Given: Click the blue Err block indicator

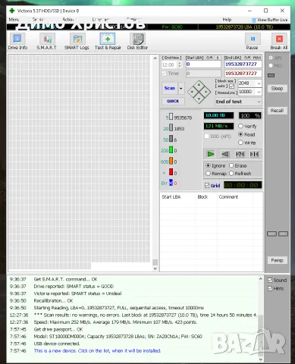Looking at the screenshot, I should click(x=171, y=183).
